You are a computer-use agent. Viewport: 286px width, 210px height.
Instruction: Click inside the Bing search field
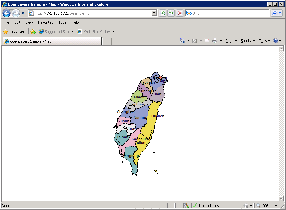click(228, 13)
